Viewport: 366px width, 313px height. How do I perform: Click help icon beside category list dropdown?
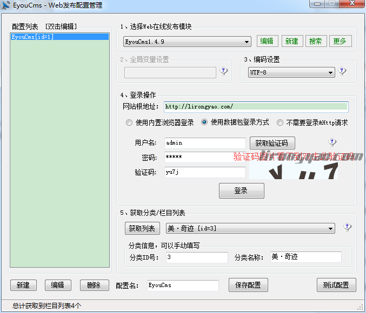point(347,227)
